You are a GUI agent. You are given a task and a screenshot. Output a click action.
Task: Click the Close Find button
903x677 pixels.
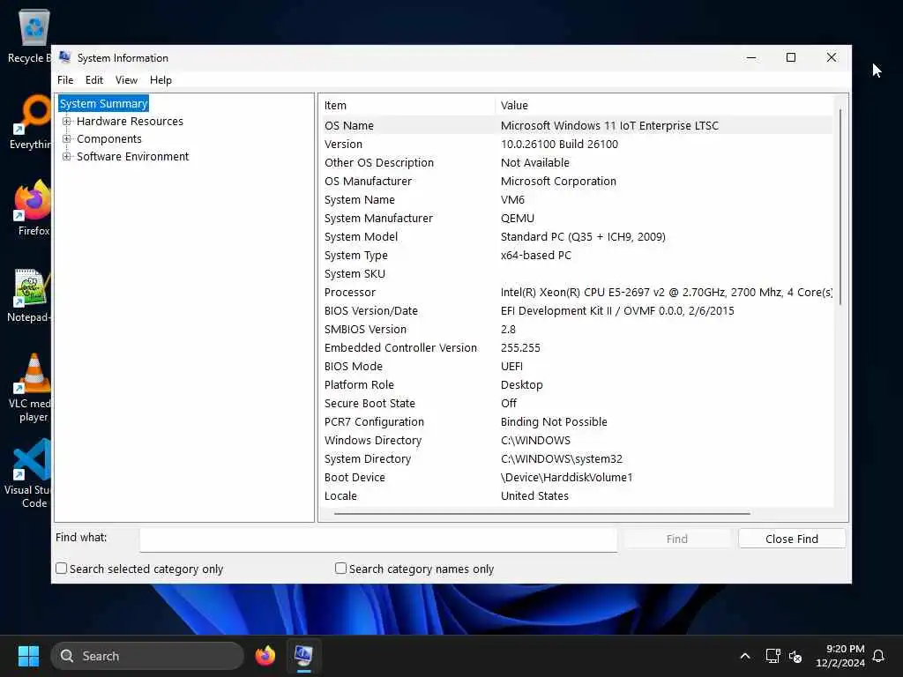pyautogui.click(x=792, y=539)
